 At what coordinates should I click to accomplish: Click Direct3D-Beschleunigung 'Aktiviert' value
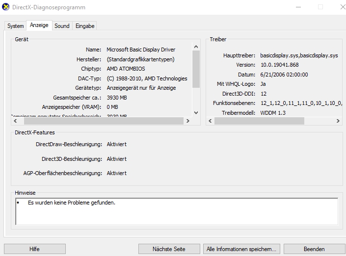(117, 159)
